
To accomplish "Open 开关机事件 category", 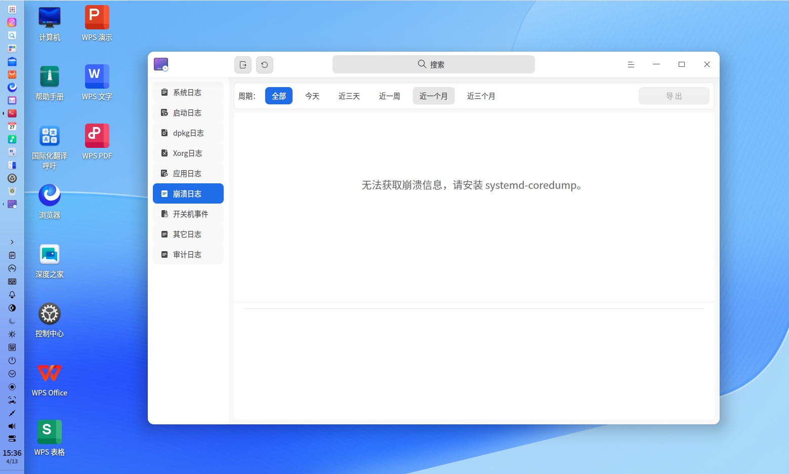I will click(188, 214).
